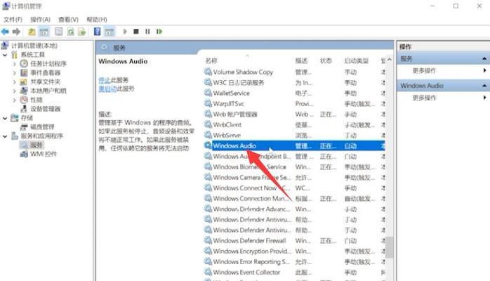The height and width of the screenshot is (281, 490).
Task: Click the 重启动 service link
Action: (107, 89)
